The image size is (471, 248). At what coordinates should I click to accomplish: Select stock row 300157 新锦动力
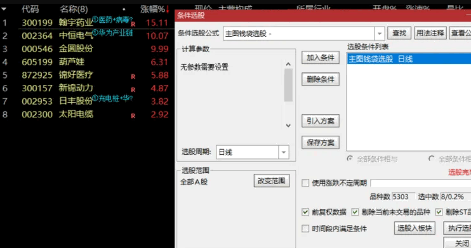pyautogui.click(x=87, y=88)
